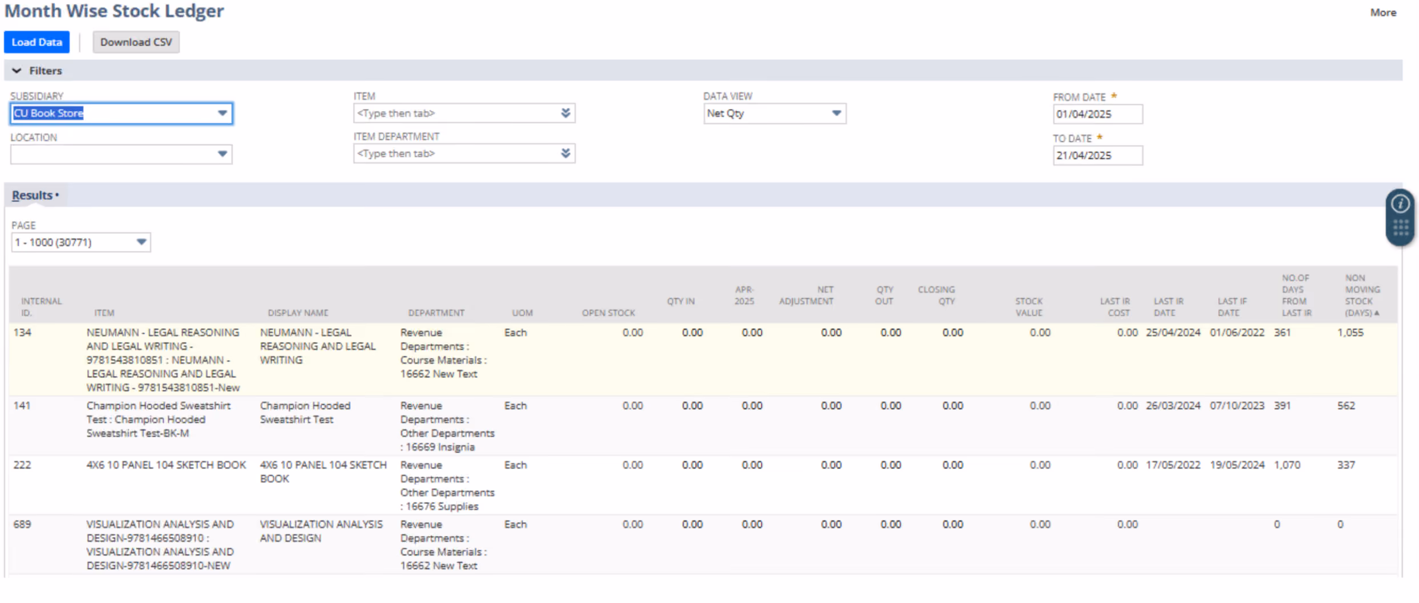Select internal ID 222 cell
The height and width of the screenshot is (603, 1419).
tap(22, 465)
